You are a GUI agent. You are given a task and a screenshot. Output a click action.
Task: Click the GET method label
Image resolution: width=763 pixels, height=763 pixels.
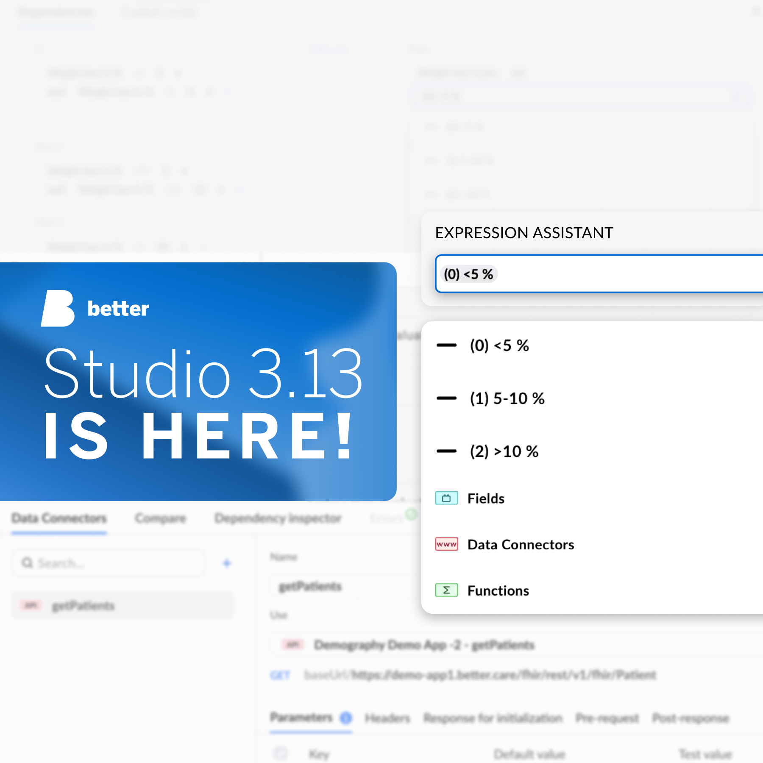coord(280,675)
